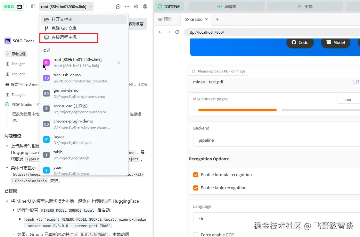The image size is (360, 237).
Task: Click the git branch icon beside 克隆 Git
Action: tap(46, 28)
